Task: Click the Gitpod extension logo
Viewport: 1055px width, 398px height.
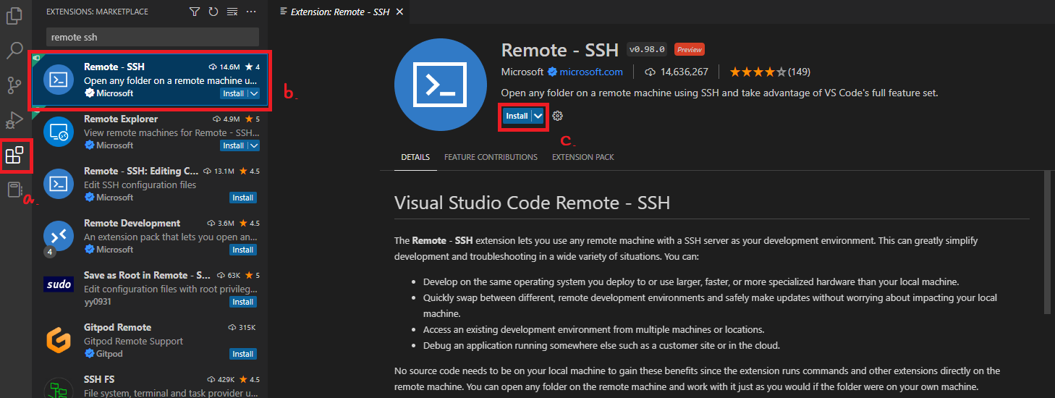Action: (58, 339)
